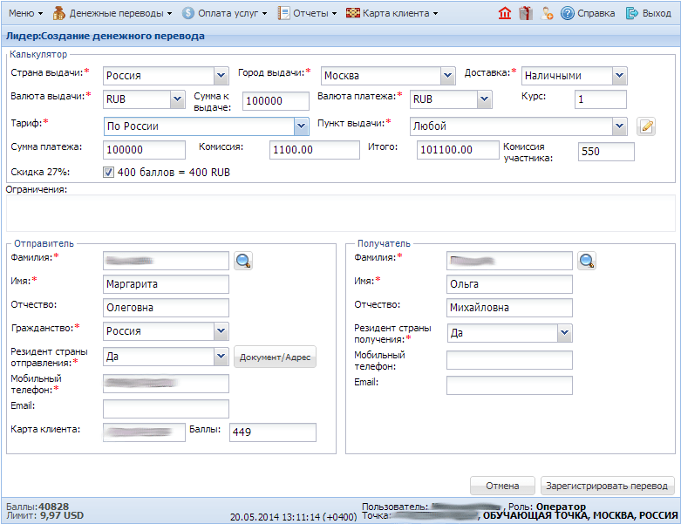Viewport: 681px width, 524px height.
Task: Click the recipient Email input field
Action: coord(509,385)
